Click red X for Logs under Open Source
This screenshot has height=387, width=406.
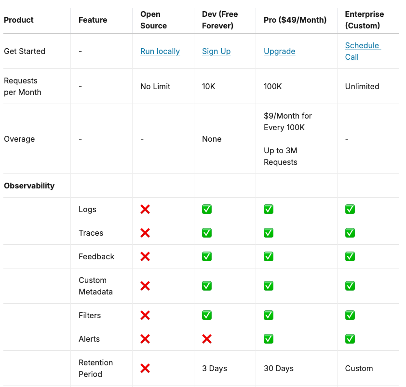coord(145,209)
